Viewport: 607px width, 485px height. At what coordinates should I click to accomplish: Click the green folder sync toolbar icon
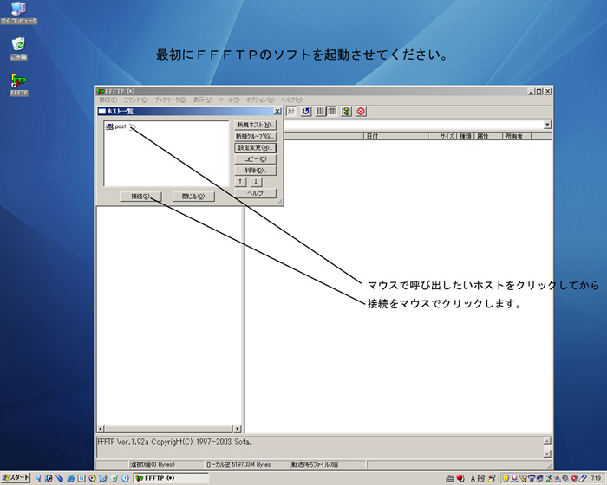tap(346, 112)
